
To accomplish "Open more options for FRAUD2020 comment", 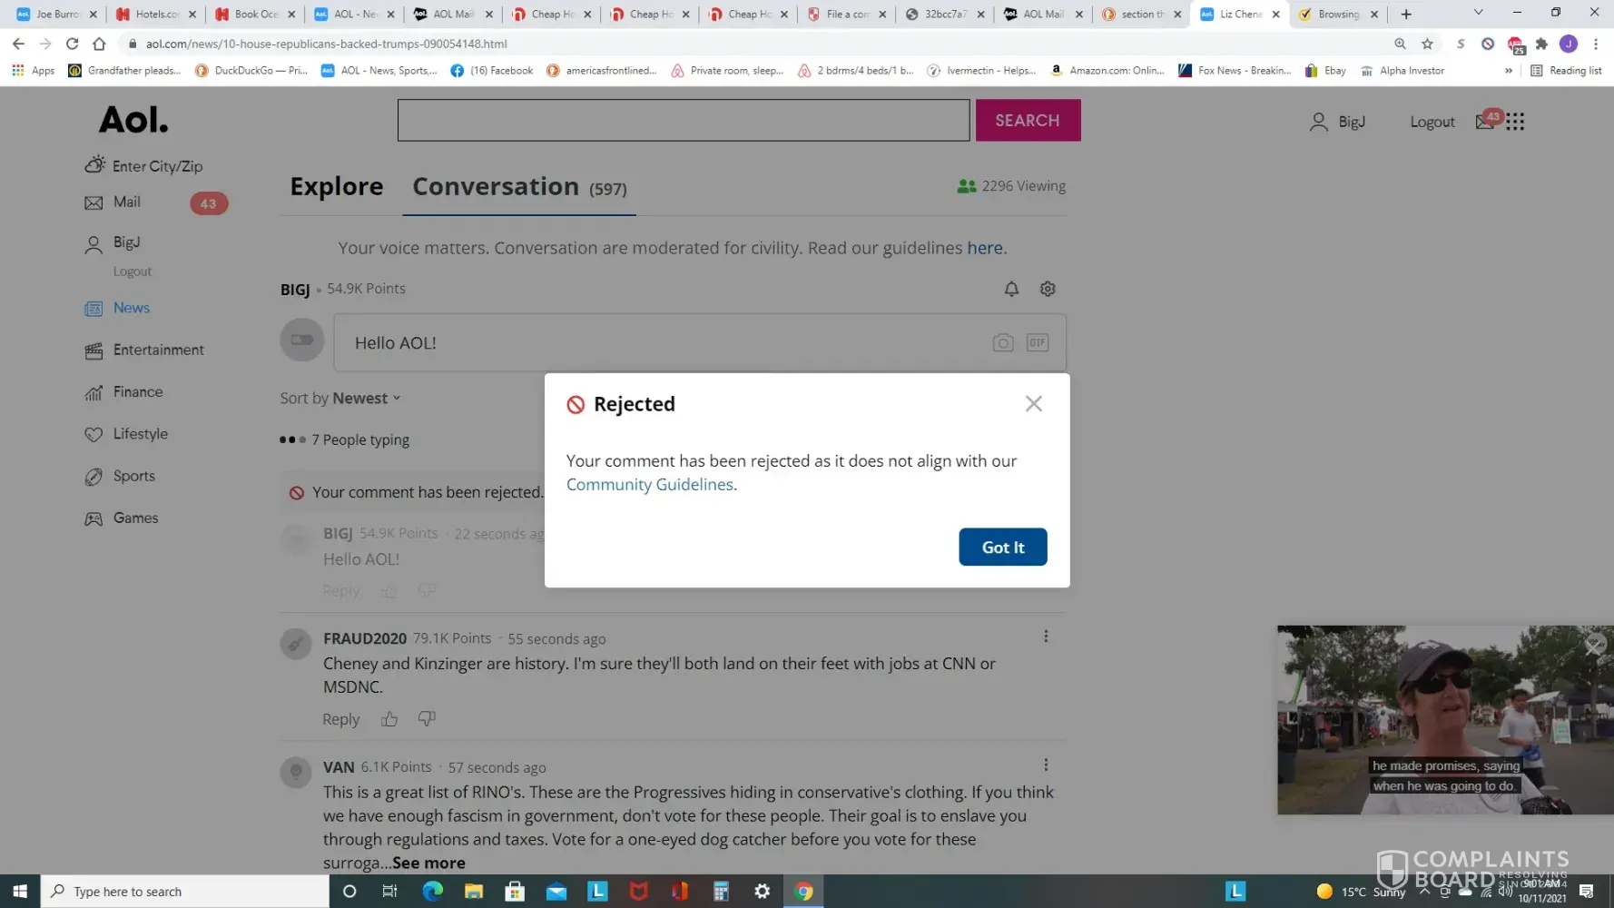I will 1046,637.
